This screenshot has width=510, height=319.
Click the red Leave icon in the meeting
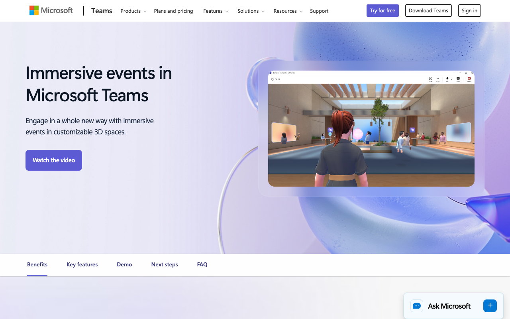point(469,78)
